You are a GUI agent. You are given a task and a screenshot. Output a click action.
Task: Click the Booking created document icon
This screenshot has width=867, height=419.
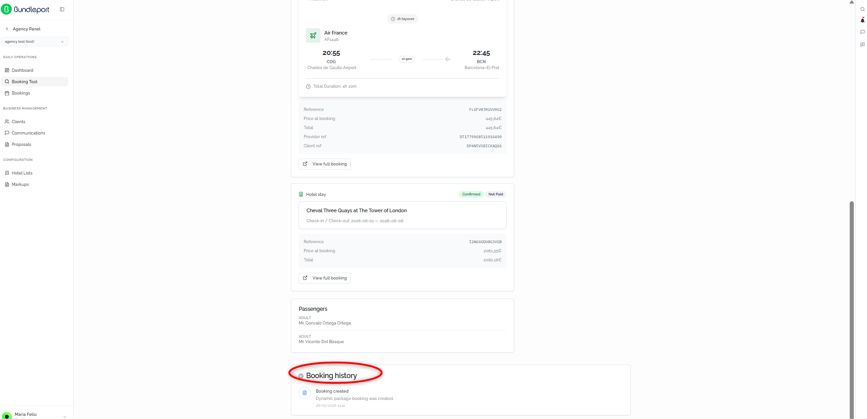304,393
